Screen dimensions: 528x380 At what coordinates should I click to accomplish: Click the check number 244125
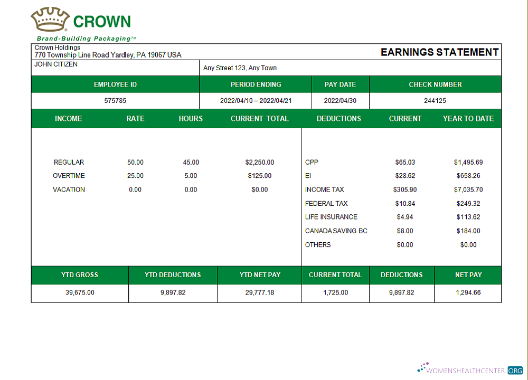435,100
